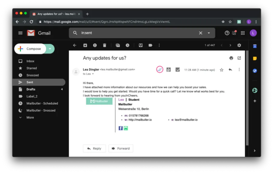Image resolution: width=273 pixels, height=173 pixels.
Task: Star this email message
Action: coord(221,70)
